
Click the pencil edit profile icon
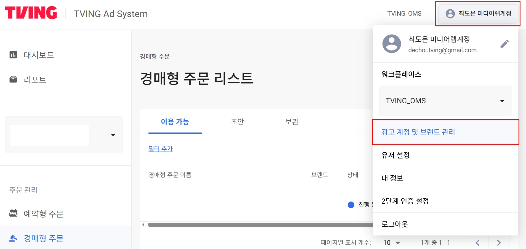click(x=504, y=44)
